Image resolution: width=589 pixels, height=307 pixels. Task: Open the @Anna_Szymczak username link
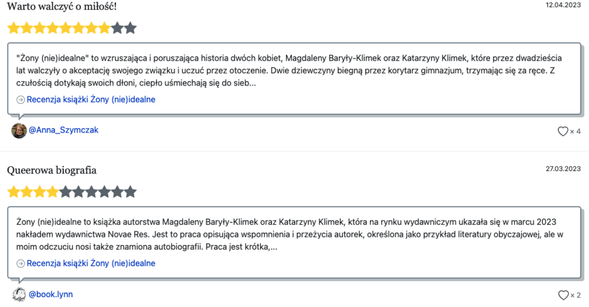[x=63, y=130]
